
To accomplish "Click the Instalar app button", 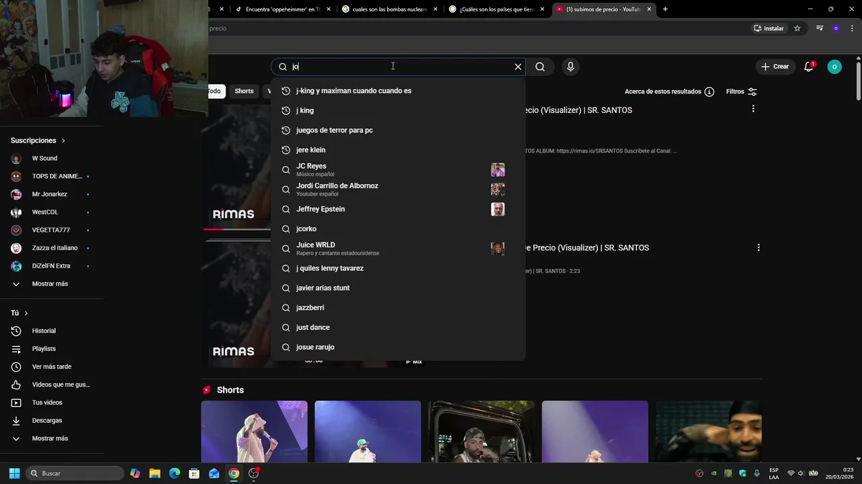I will pyautogui.click(x=769, y=28).
